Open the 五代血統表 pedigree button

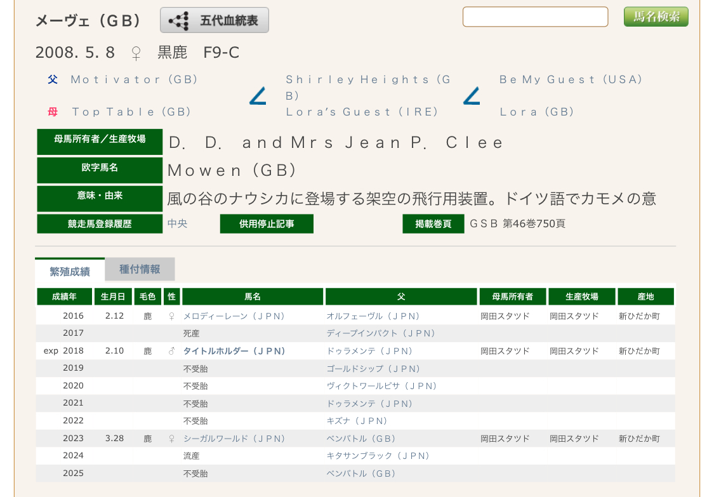[x=215, y=20]
